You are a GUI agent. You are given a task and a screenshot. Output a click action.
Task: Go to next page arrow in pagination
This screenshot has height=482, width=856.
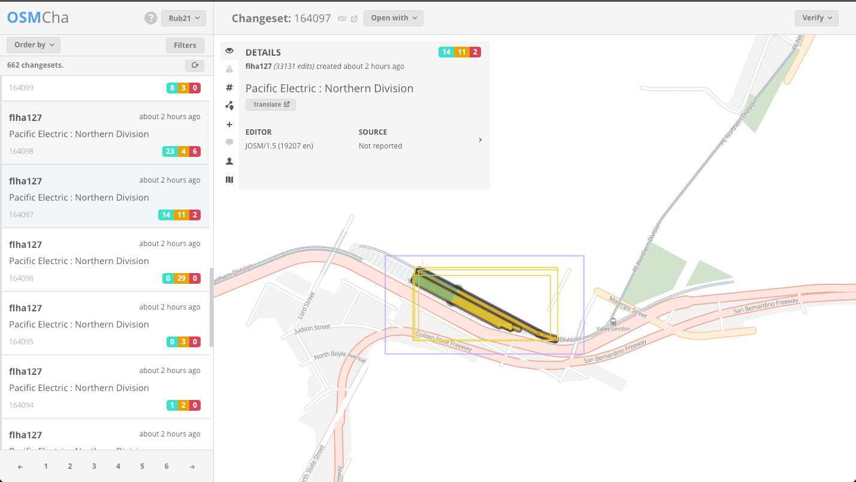(192, 466)
